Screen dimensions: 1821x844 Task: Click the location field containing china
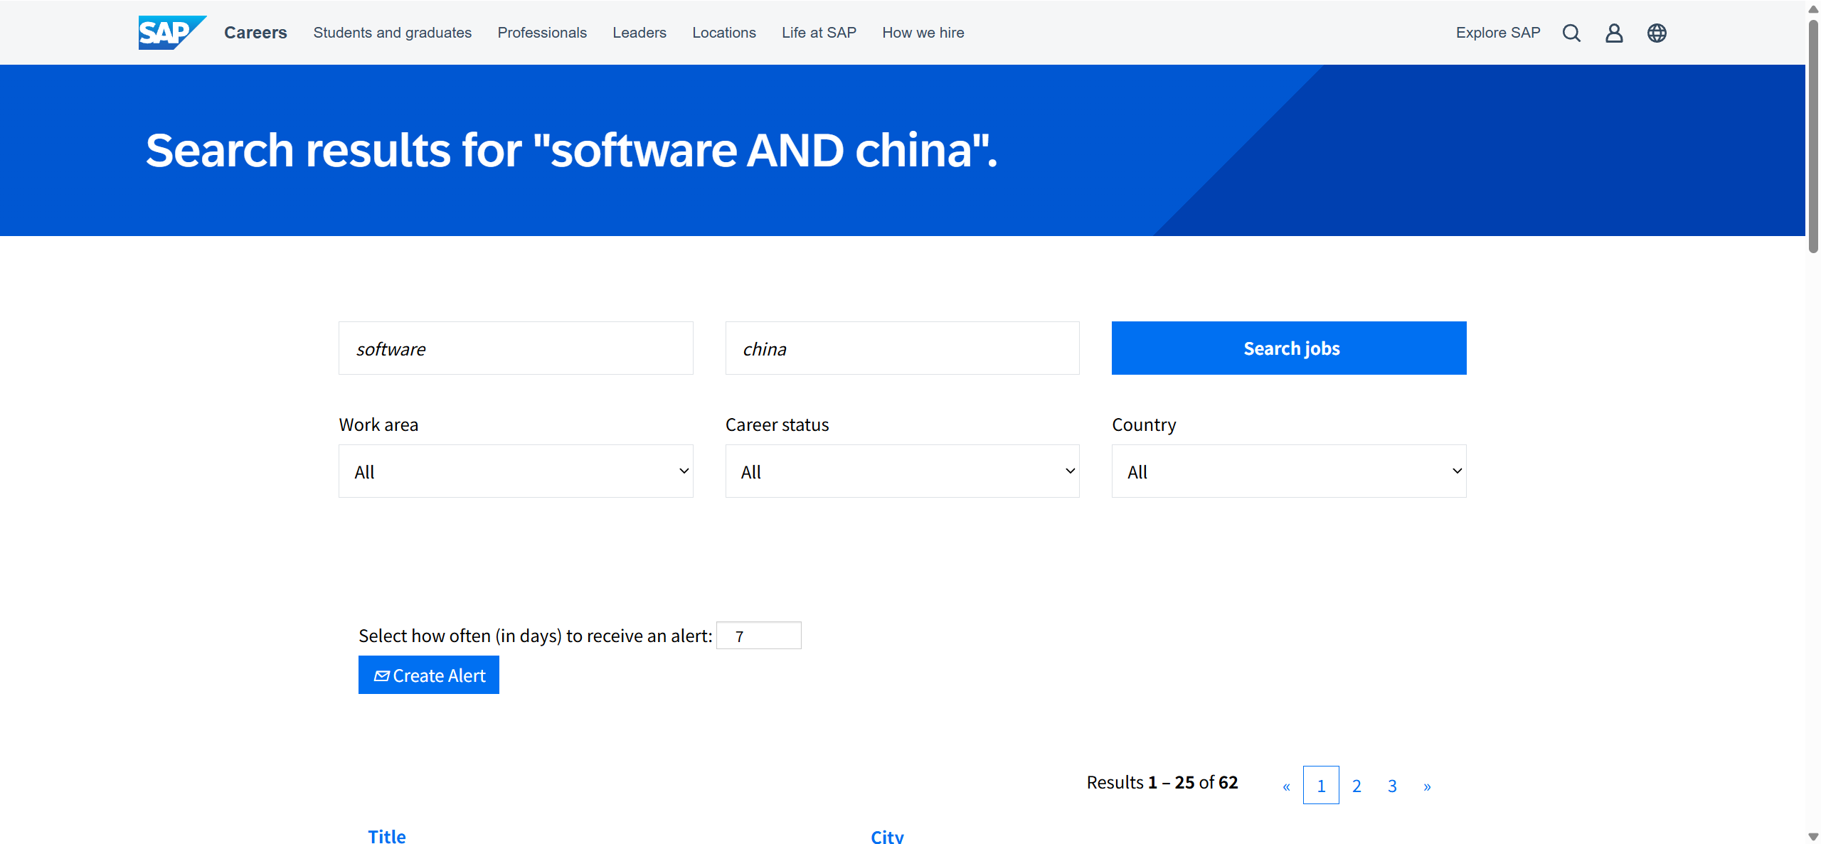(x=902, y=348)
